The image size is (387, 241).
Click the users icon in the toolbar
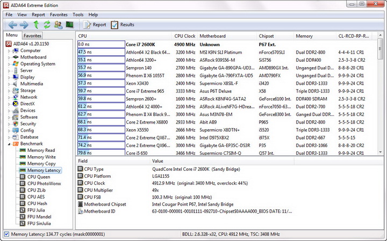click(59, 25)
